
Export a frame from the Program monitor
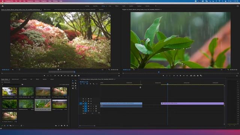click(x=198, y=76)
